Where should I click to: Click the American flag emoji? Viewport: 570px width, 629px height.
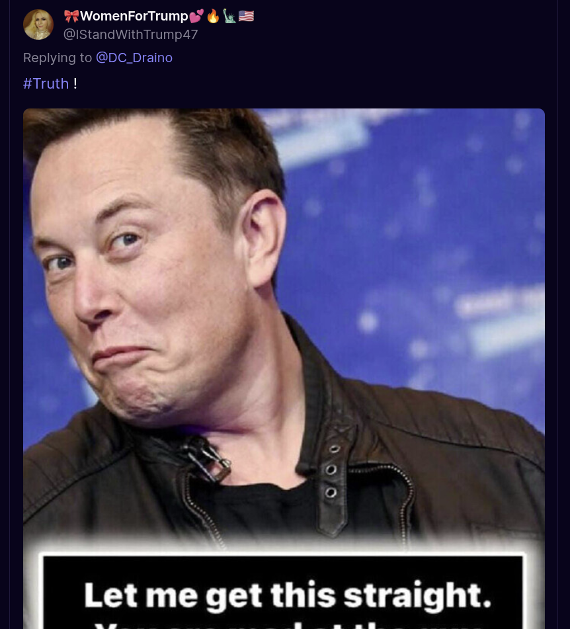tap(246, 16)
